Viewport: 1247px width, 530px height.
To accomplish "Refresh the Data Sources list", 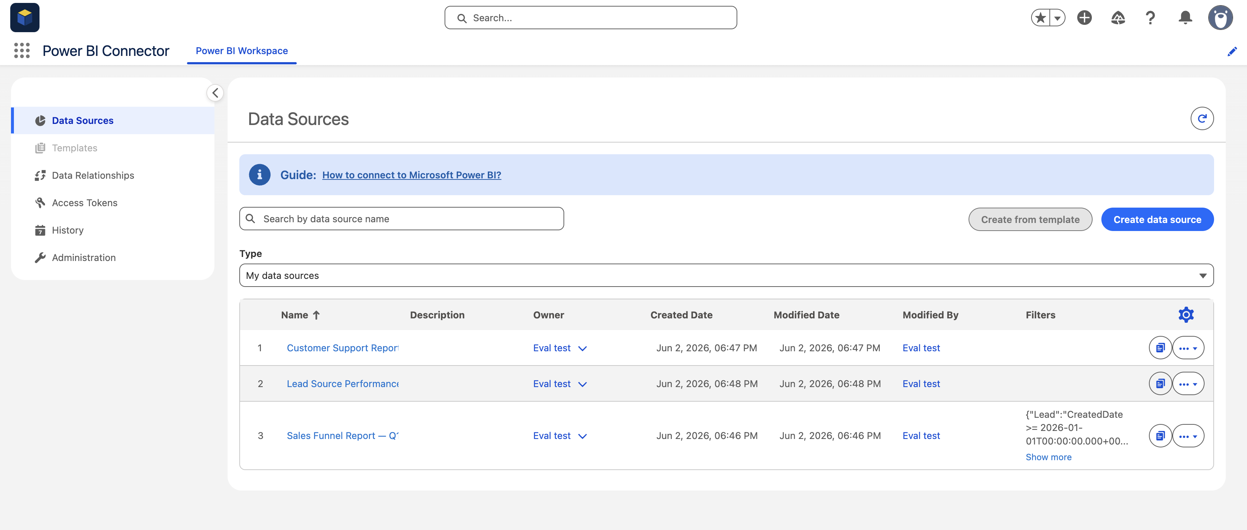I will pyautogui.click(x=1202, y=118).
